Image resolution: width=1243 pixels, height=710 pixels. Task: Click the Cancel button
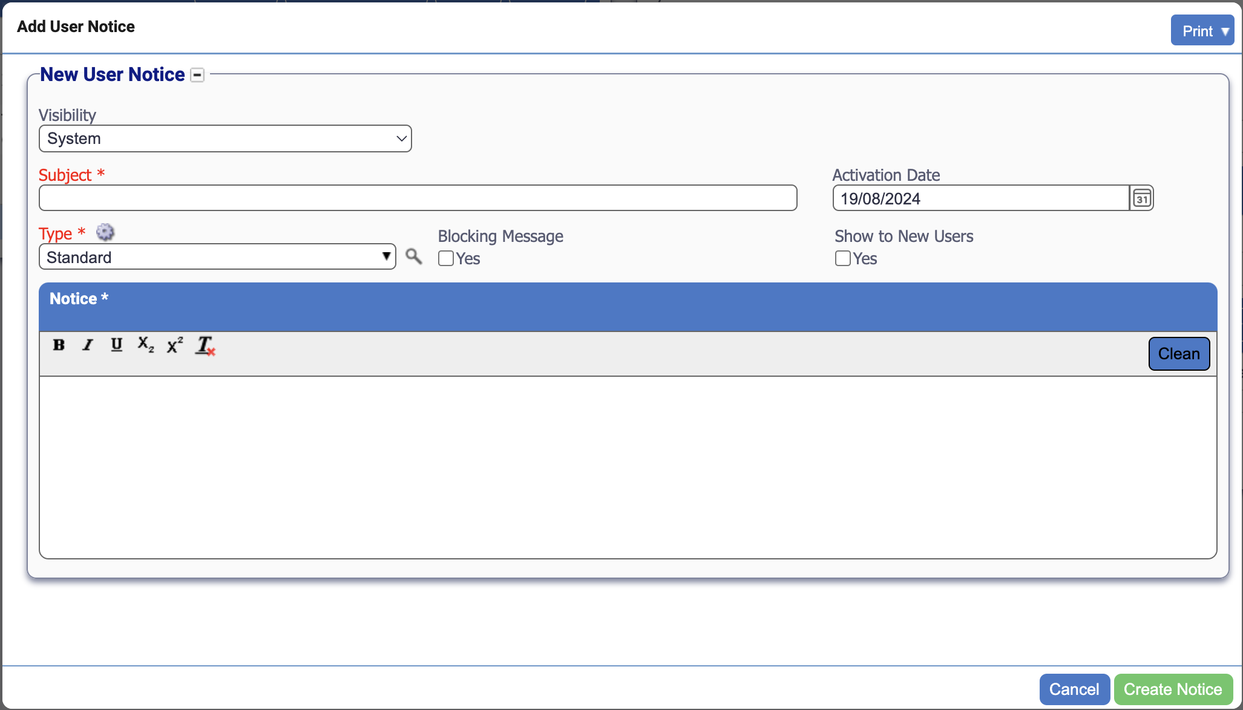click(1074, 689)
